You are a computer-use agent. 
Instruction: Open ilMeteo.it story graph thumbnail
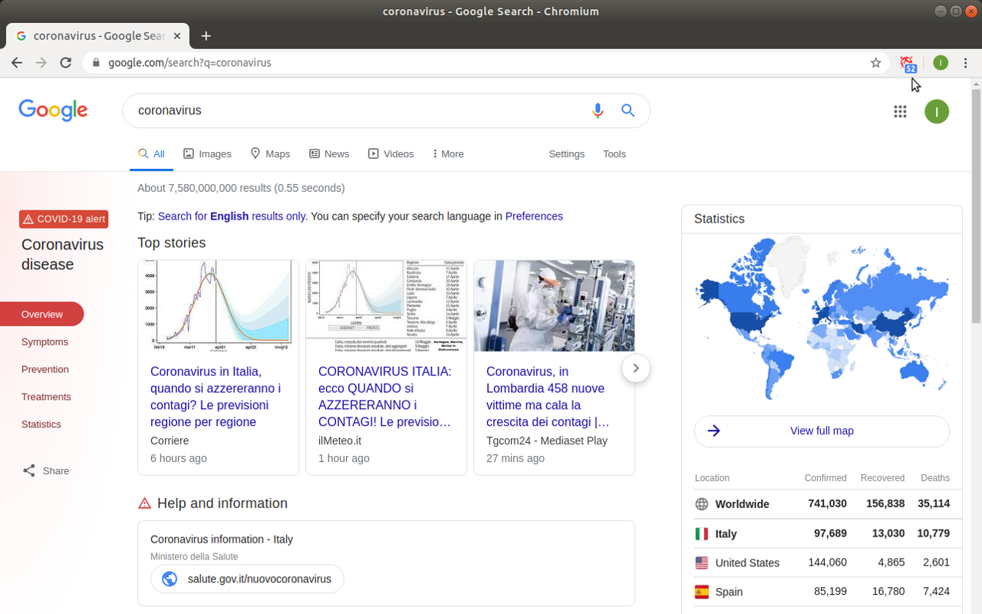coord(387,305)
